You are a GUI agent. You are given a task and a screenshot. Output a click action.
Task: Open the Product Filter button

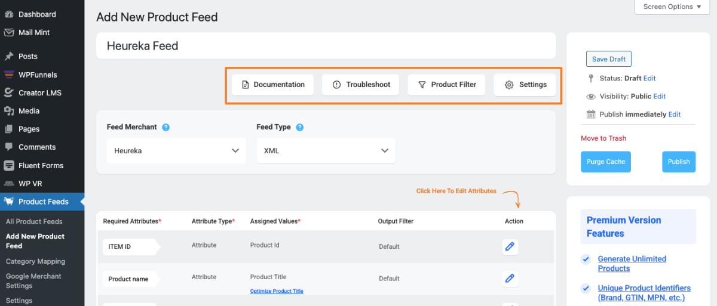(x=447, y=85)
